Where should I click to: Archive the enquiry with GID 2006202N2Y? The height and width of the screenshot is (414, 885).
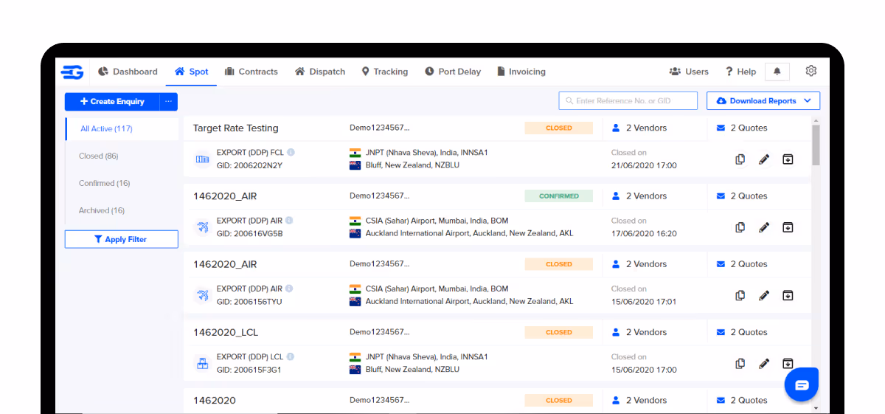tap(788, 159)
